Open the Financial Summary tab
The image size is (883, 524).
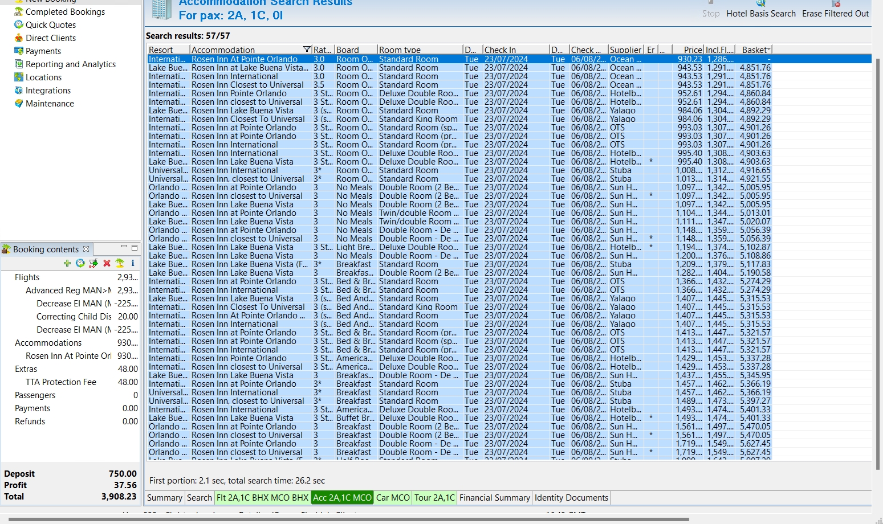coord(495,498)
